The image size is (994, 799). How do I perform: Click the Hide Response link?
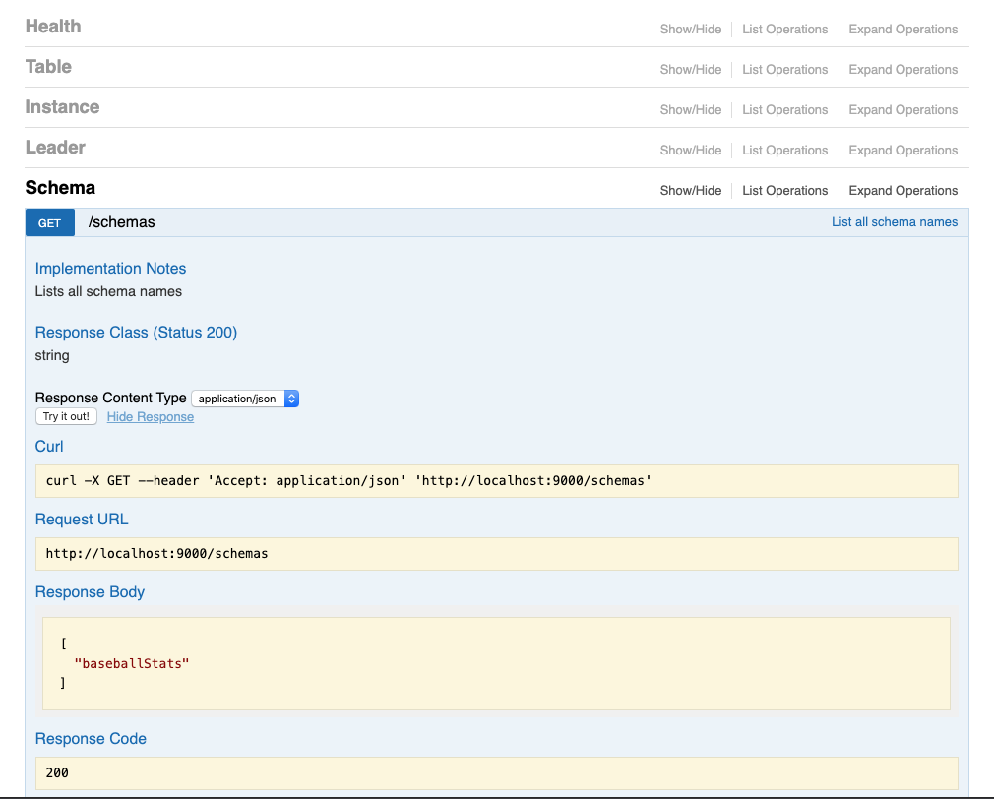click(151, 417)
